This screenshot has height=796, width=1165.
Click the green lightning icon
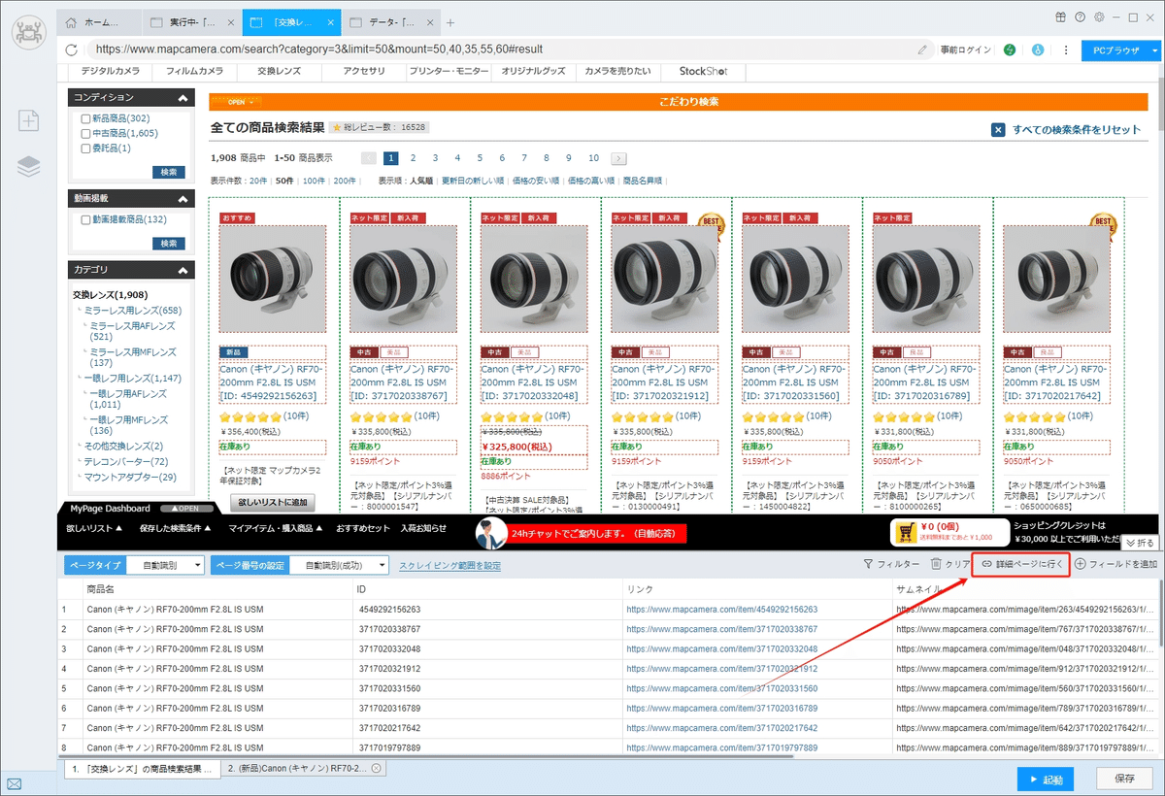(x=1010, y=50)
